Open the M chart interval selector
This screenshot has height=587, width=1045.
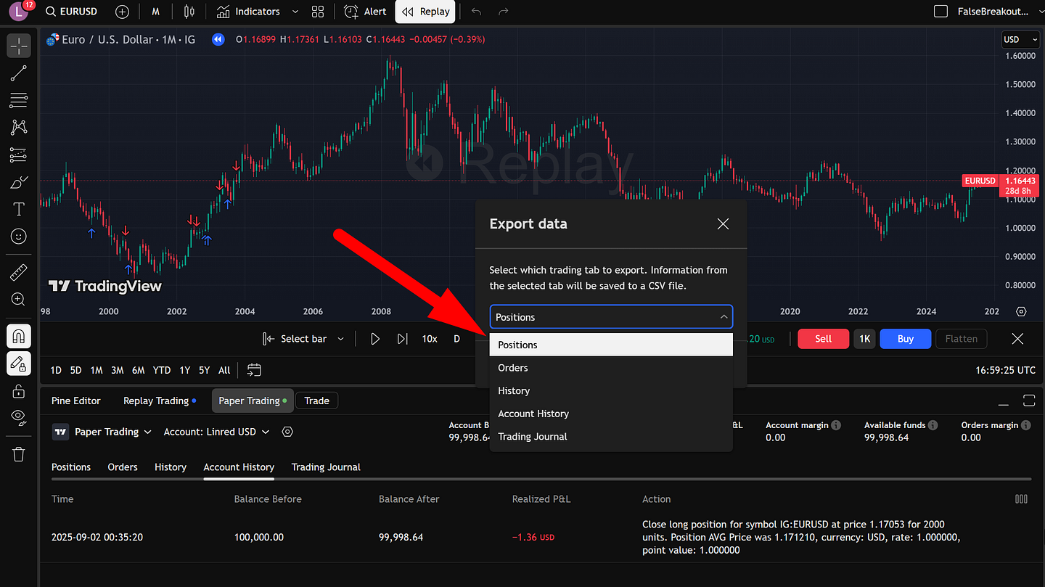tap(156, 12)
